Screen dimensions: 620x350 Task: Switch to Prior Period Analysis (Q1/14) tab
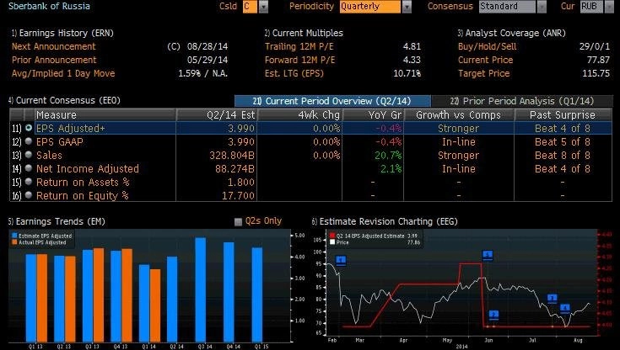522,101
